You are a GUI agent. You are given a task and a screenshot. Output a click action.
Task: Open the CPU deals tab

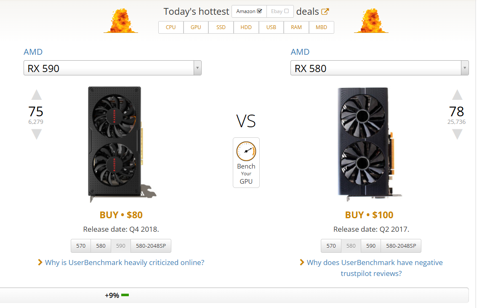[x=170, y=27]
